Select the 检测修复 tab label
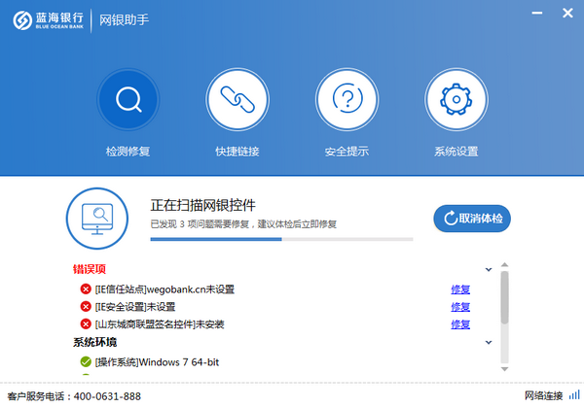 click(x=128, y=152)
